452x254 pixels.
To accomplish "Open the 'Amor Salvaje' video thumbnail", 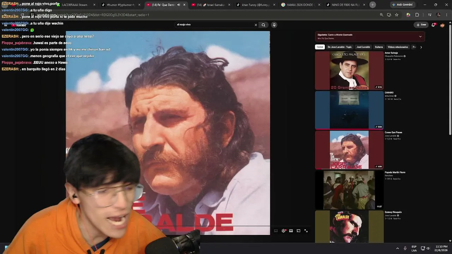I will (x=349, y=71).
